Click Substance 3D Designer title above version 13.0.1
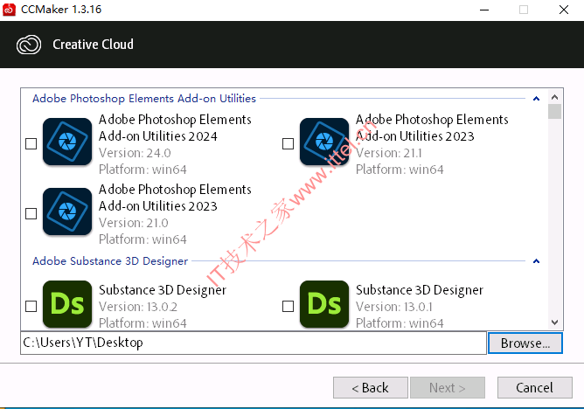 420,290
